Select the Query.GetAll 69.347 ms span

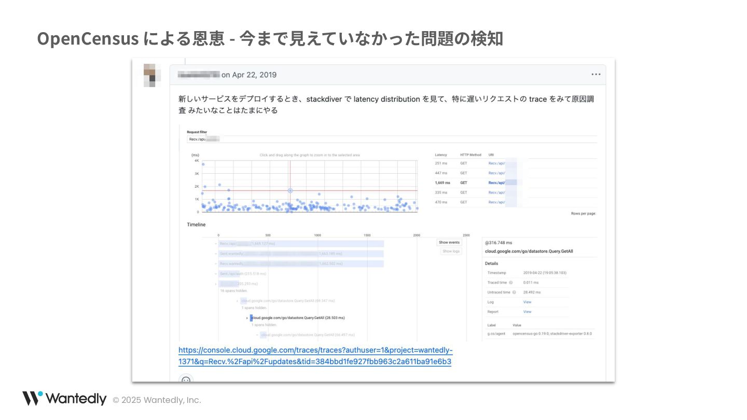[x=288, y=301]
